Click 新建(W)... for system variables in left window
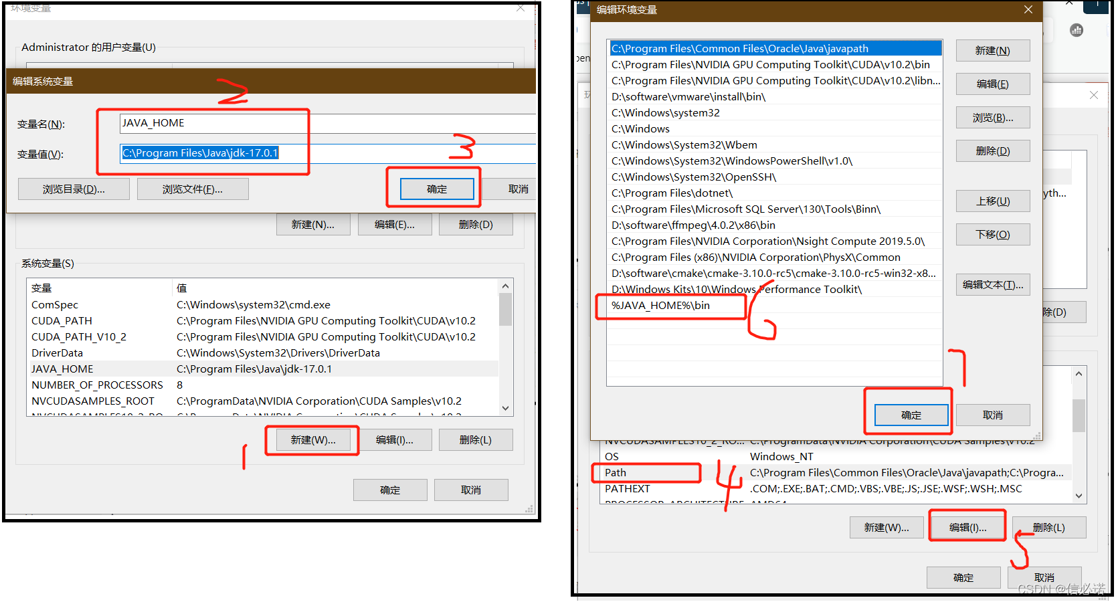 click(x=313, y=440)
